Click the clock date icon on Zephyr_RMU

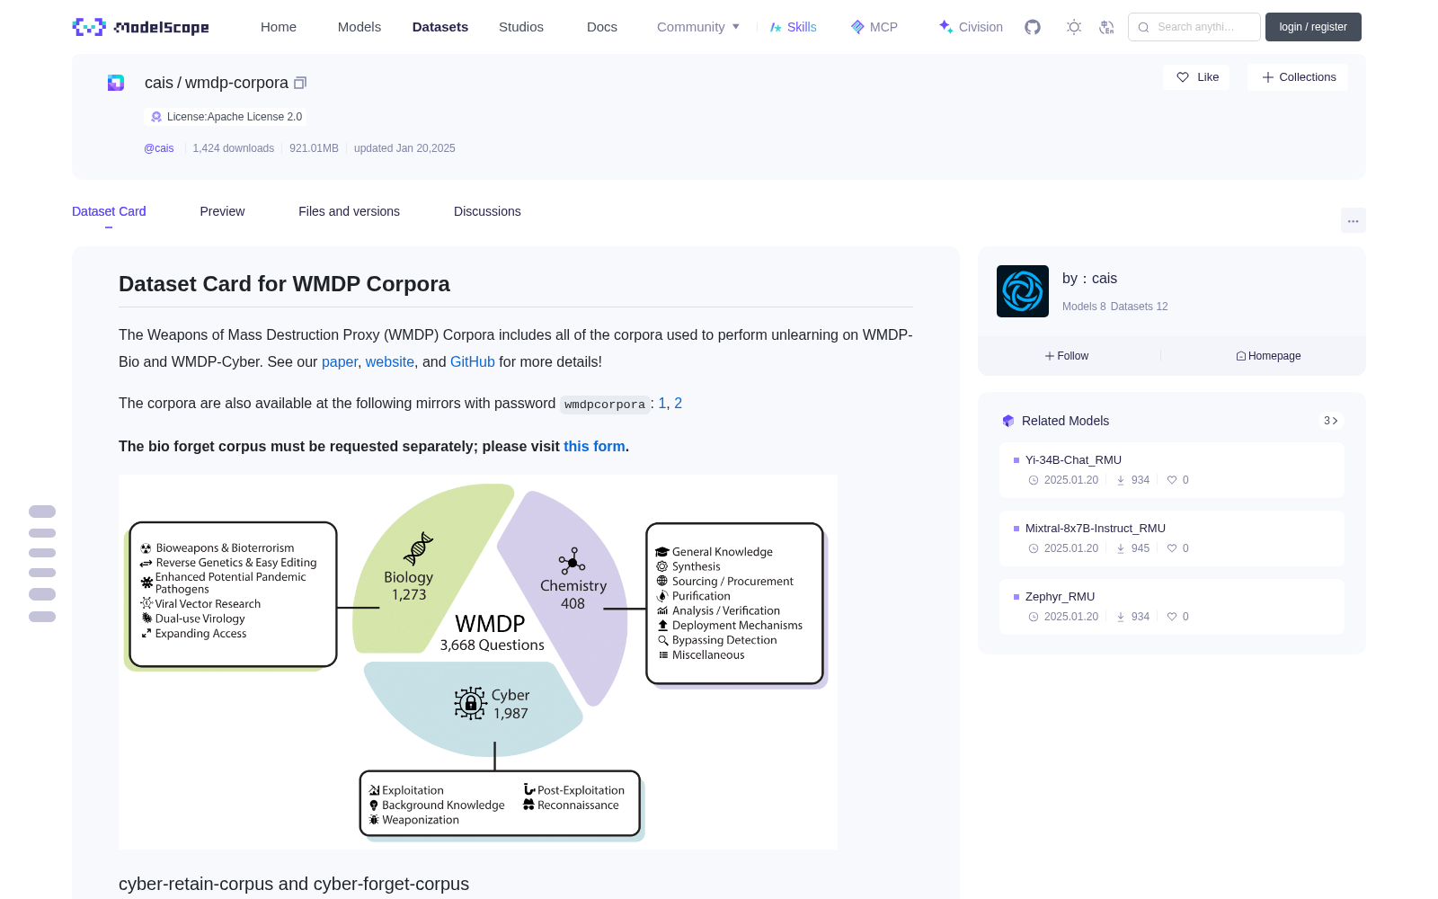click(x=1034, y=617)
